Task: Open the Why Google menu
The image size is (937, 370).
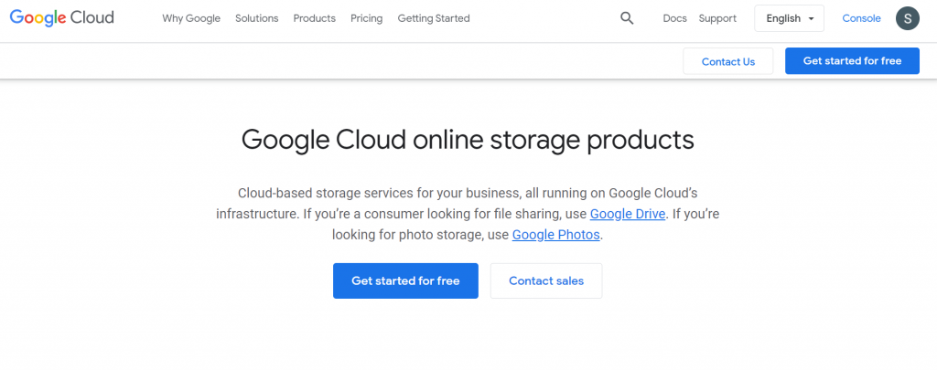Action: (x=191, y=18)
